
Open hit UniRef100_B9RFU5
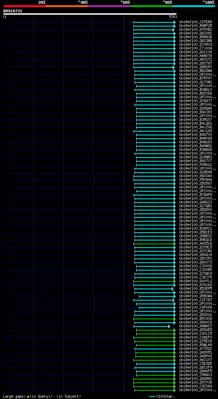[x=196, y=26]
